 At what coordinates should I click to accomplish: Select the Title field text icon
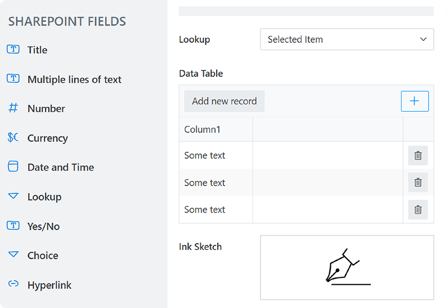pos(14,50)
